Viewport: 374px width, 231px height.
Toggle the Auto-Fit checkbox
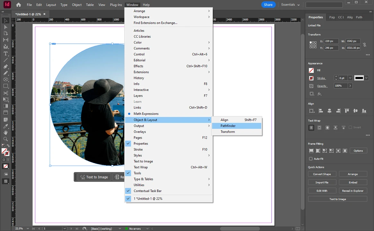(x=310, y=159)
